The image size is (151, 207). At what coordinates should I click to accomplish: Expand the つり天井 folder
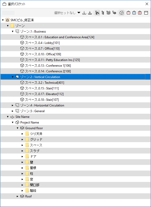[22, 134]
